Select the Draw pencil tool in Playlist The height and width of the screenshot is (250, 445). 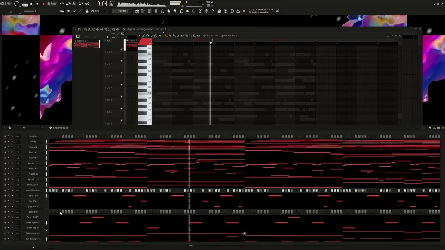[x=86, y=29]
